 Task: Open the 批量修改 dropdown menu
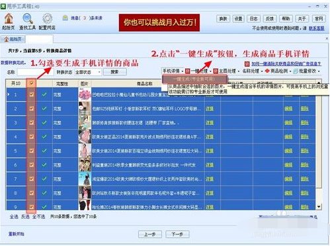306,71
